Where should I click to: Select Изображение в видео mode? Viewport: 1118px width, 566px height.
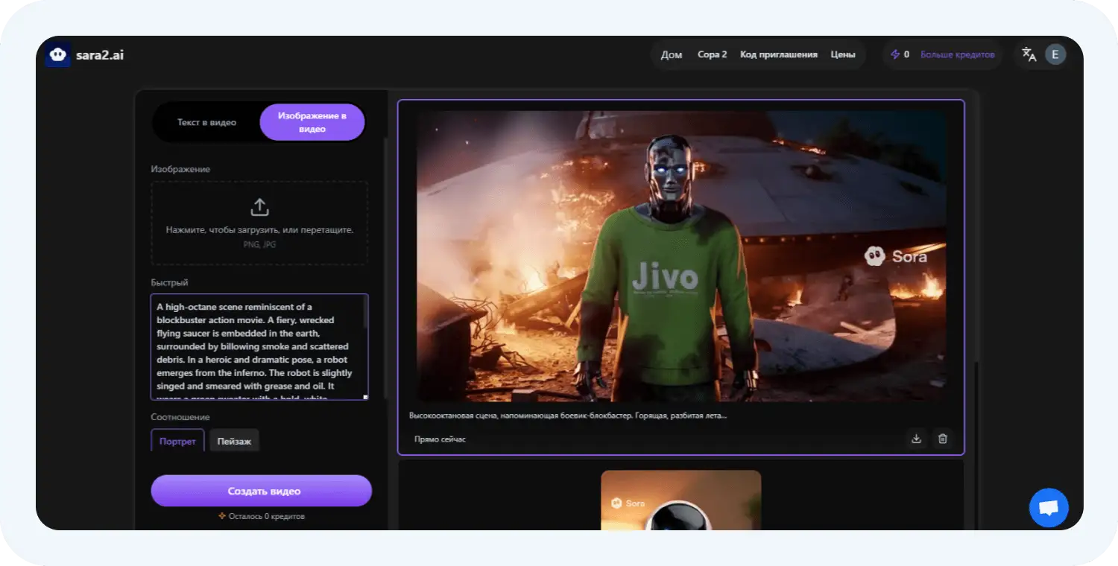312,122
